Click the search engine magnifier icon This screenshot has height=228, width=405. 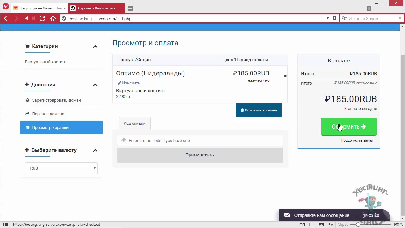pos(344,19)
